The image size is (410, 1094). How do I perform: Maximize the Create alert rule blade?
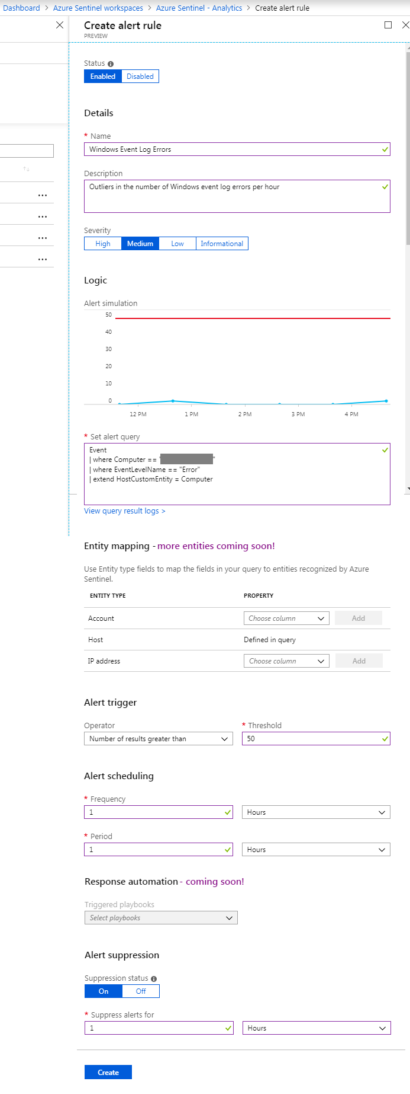388,25
